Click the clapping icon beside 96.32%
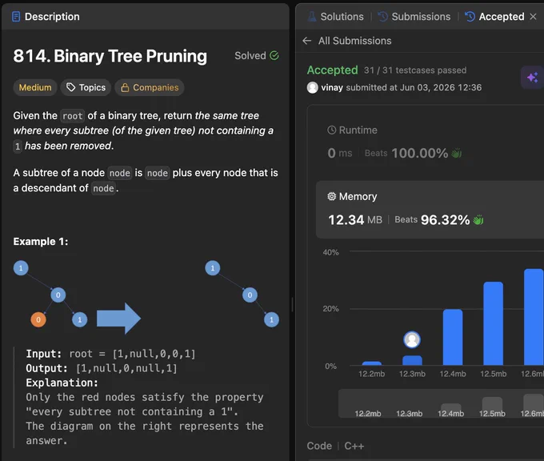The height and width of the screenshot is (461, 544). 478,220
